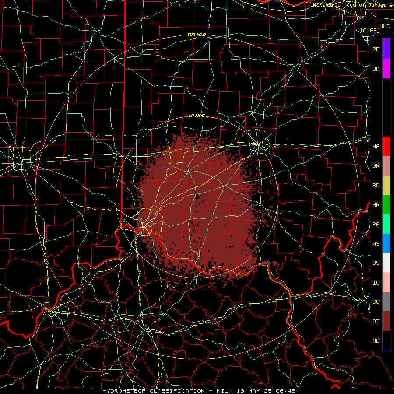Image resolution: width=394 pixels, height=394 pixels.
Task: Select the GR graupel color swatch
Action: (387, 165)
